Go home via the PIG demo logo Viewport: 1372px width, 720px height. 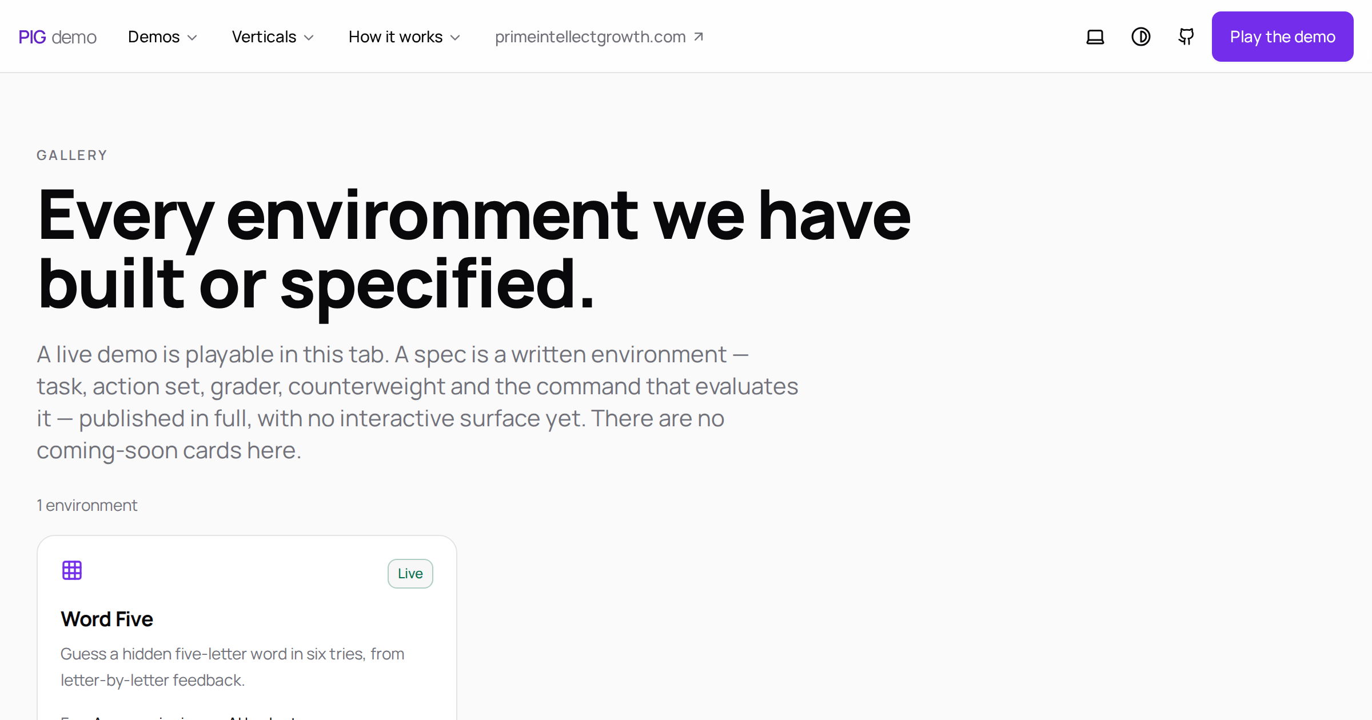tap(57, 37)
